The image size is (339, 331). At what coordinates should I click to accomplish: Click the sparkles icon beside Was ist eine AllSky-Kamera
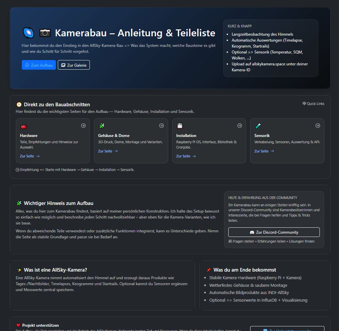point(19,270)
